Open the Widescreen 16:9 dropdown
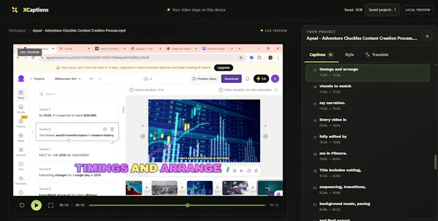Image resolution: width=438 pixels, height=221 pixels. tap(67, 79)
